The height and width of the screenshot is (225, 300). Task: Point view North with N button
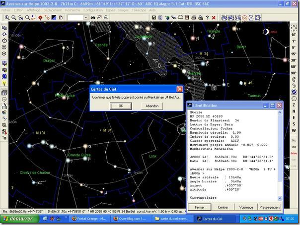[x=294, y=111]
